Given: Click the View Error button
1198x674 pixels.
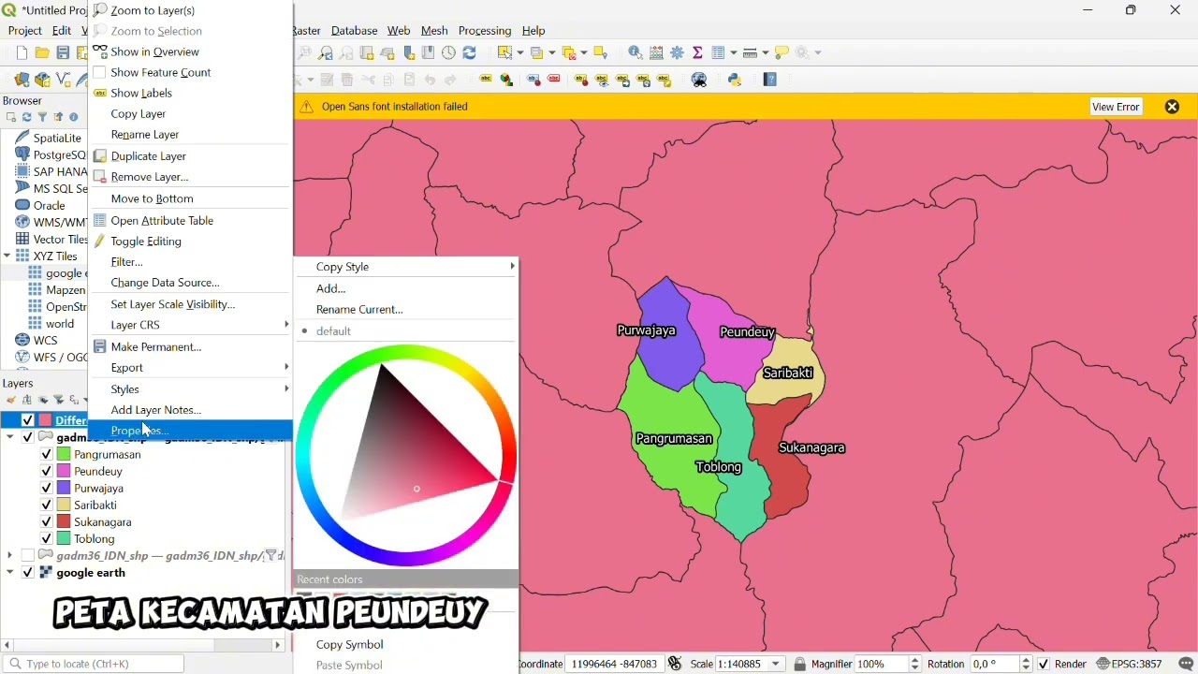Looking at the screenshot, I should coord(1116,107).
